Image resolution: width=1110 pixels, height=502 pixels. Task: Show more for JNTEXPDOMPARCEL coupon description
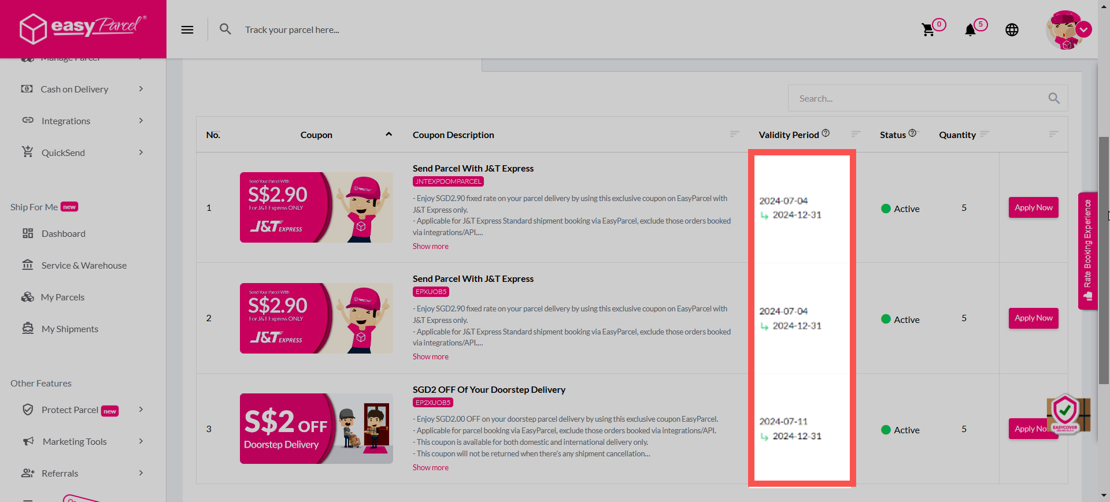(431, 246)
